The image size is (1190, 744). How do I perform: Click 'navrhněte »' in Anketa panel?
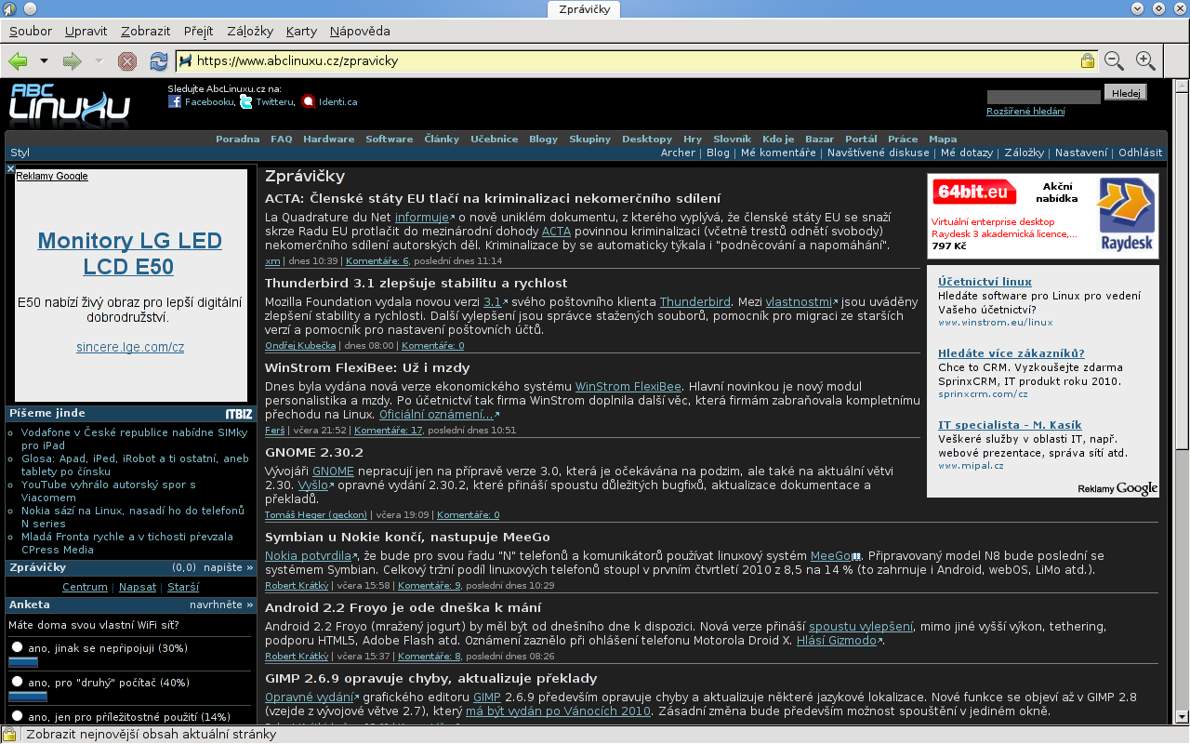coord(221,604)
